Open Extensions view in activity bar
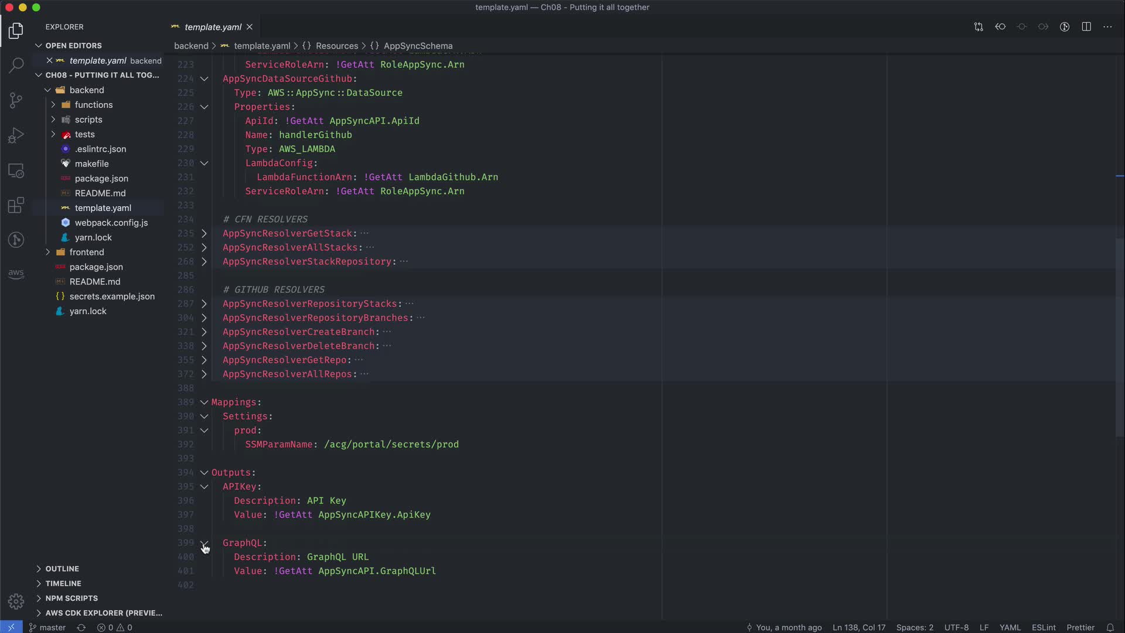The width and height of the screenshot is (1125, 633). tap(16, 205)
